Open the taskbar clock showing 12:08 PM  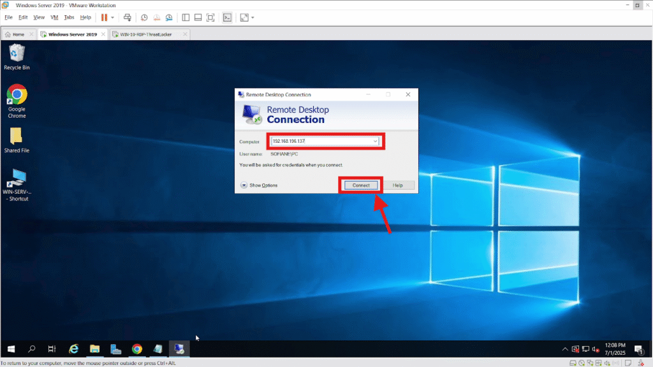(x=615, y=349)
